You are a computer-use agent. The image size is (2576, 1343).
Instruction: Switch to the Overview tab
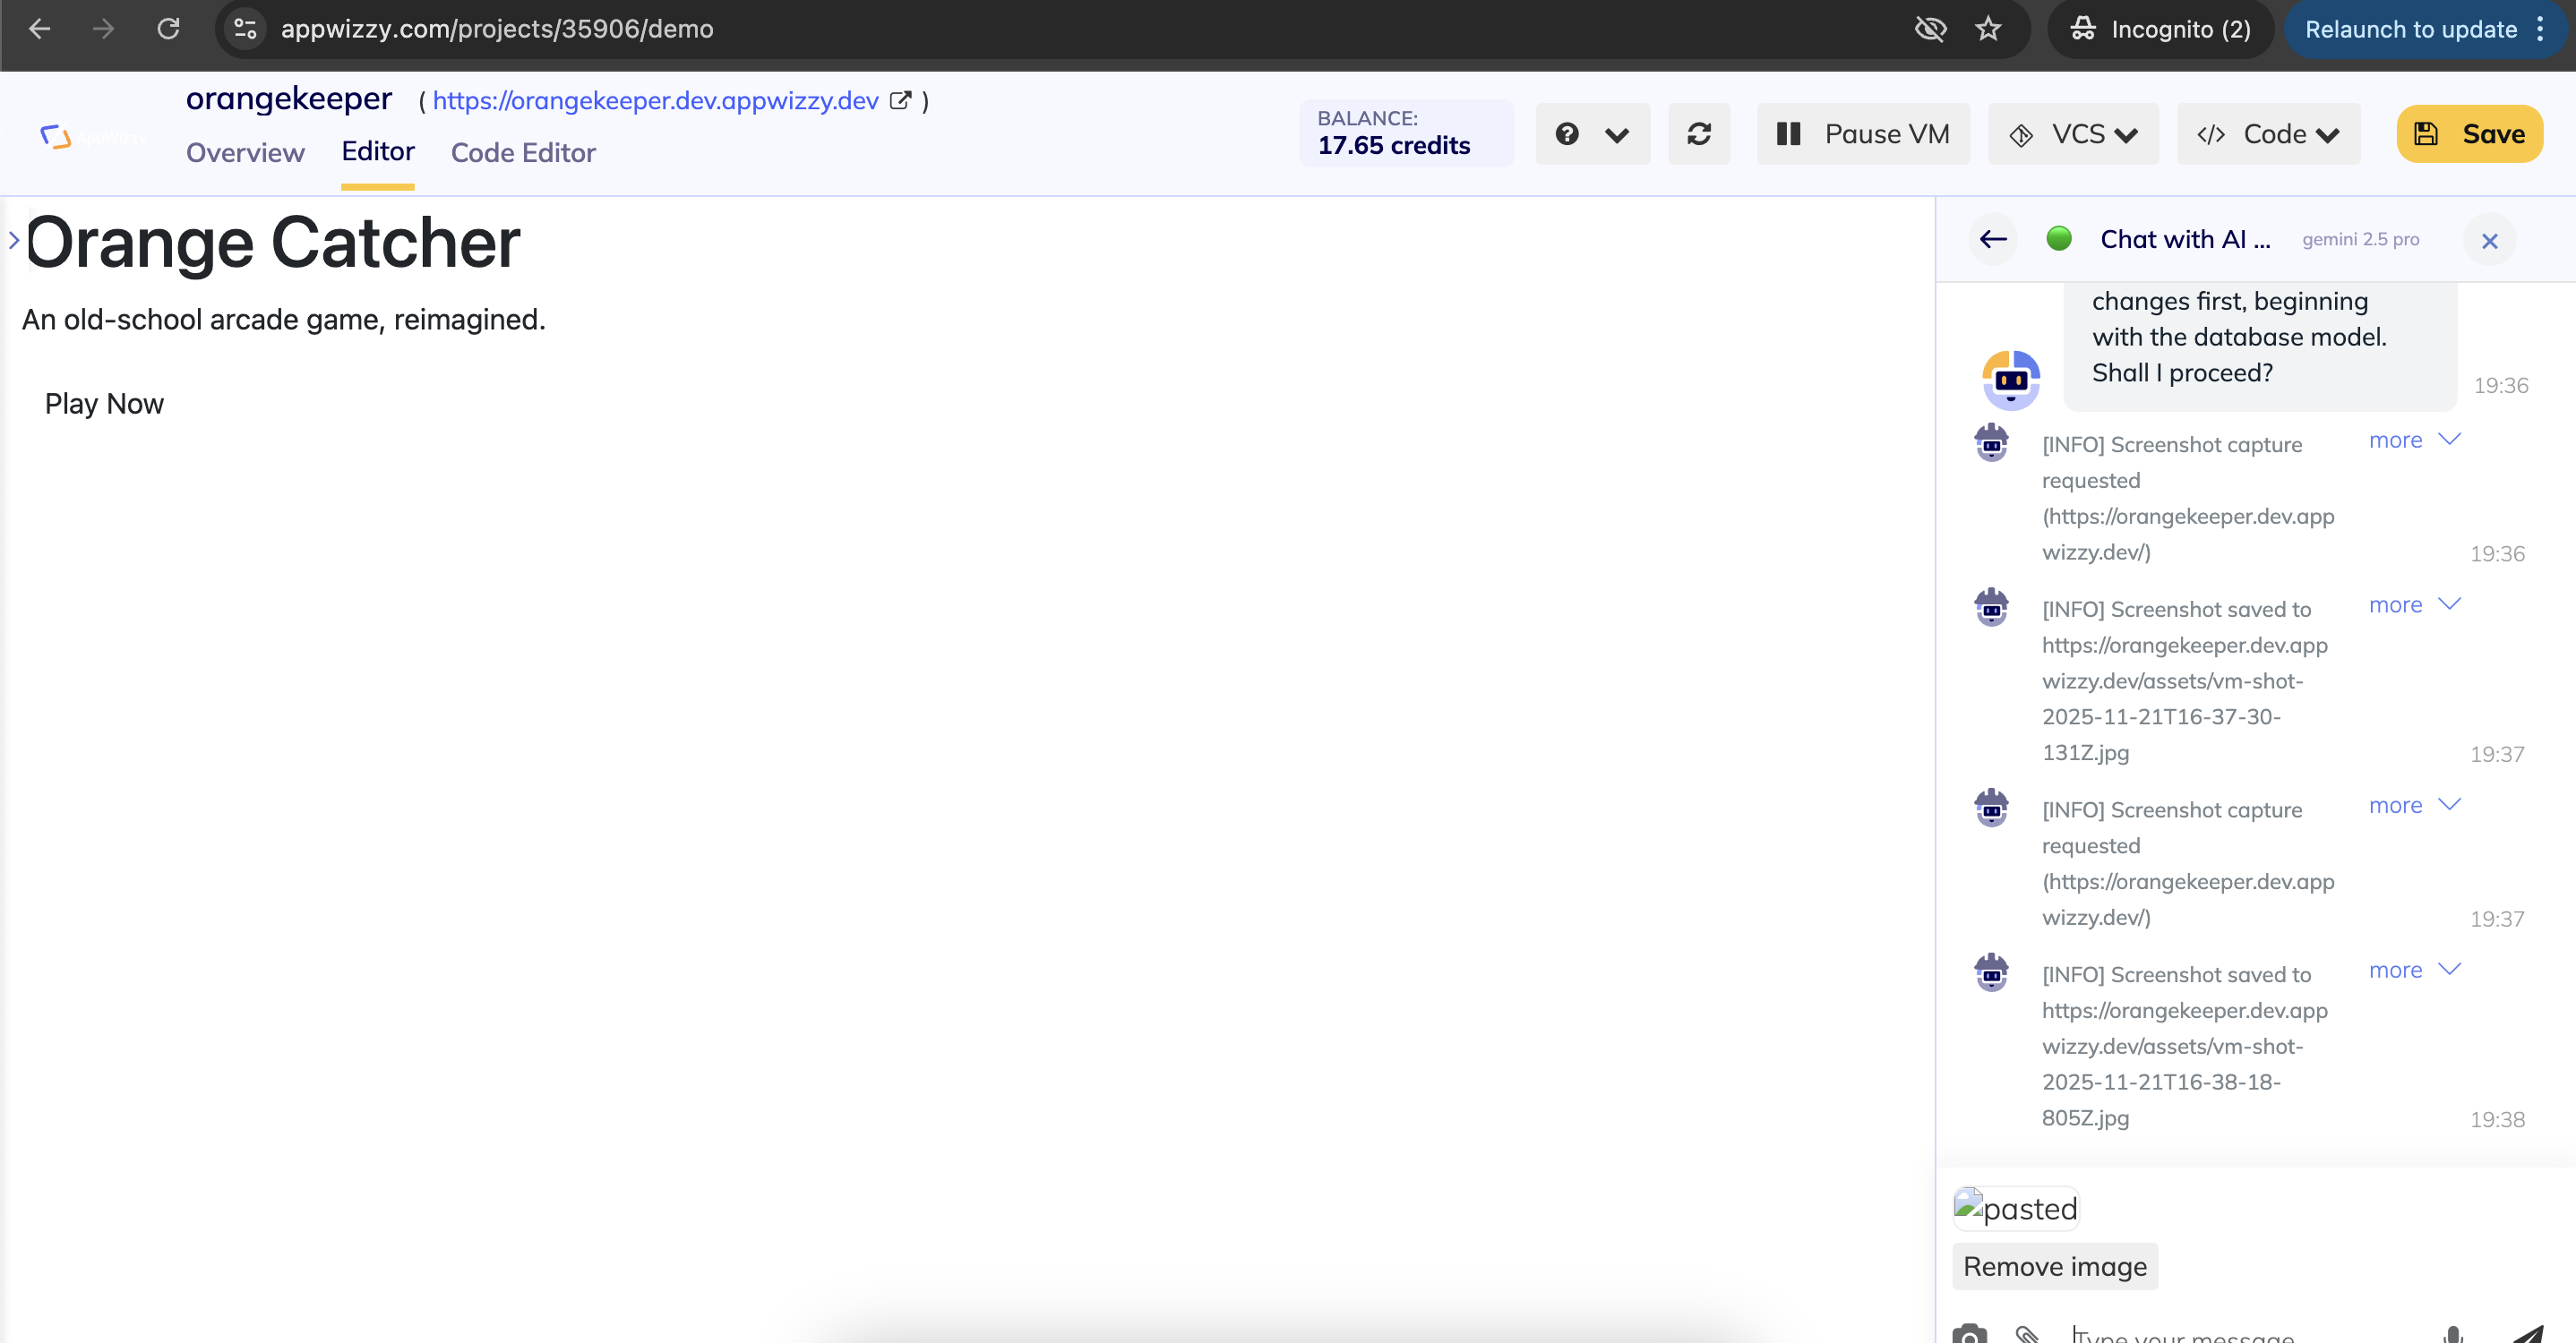245,152
